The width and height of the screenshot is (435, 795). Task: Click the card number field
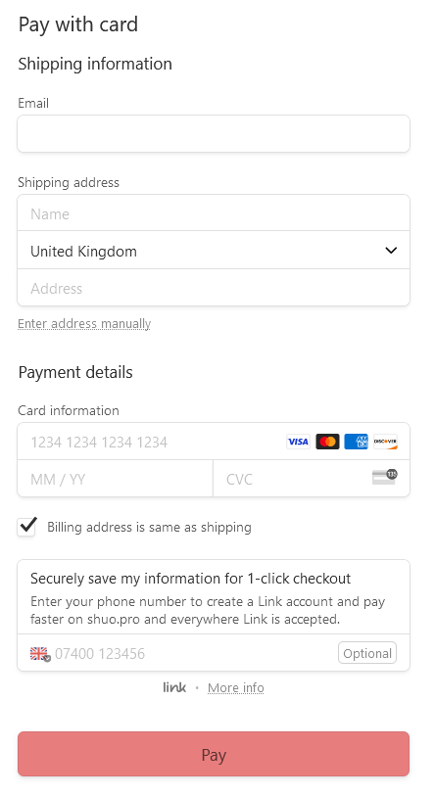click(152, 442)
